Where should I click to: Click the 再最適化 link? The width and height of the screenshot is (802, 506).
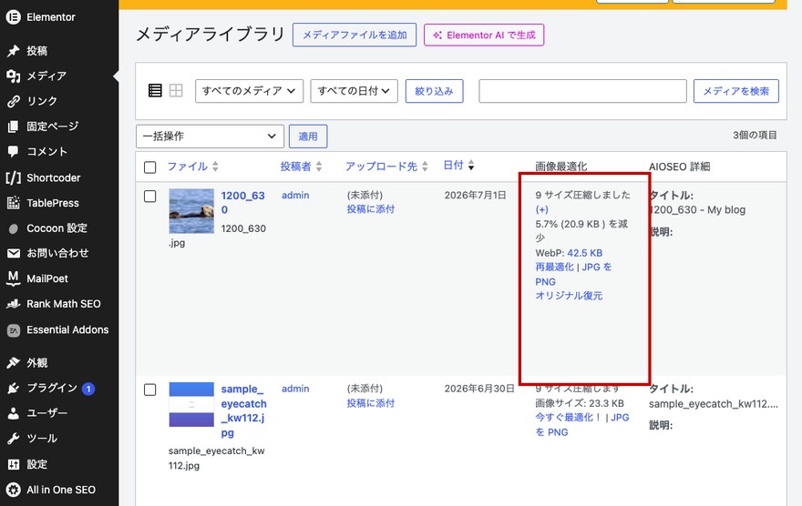coord(554,267)
